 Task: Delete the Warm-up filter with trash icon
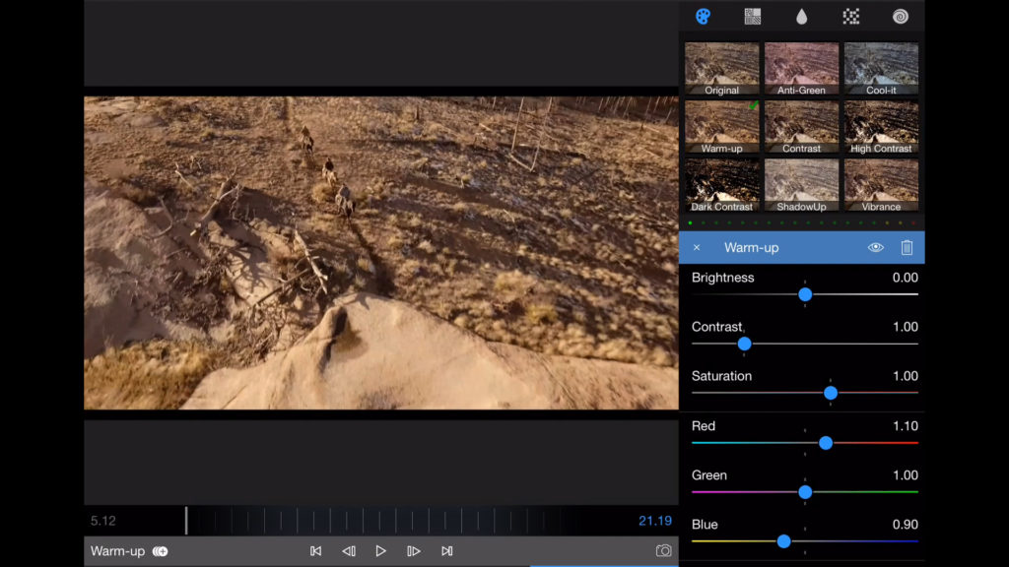907,248
